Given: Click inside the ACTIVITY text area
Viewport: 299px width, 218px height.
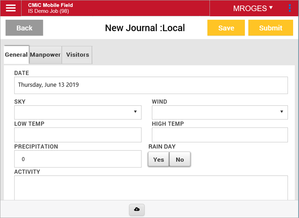Looking at the screenshot, I should pos(151,188).
